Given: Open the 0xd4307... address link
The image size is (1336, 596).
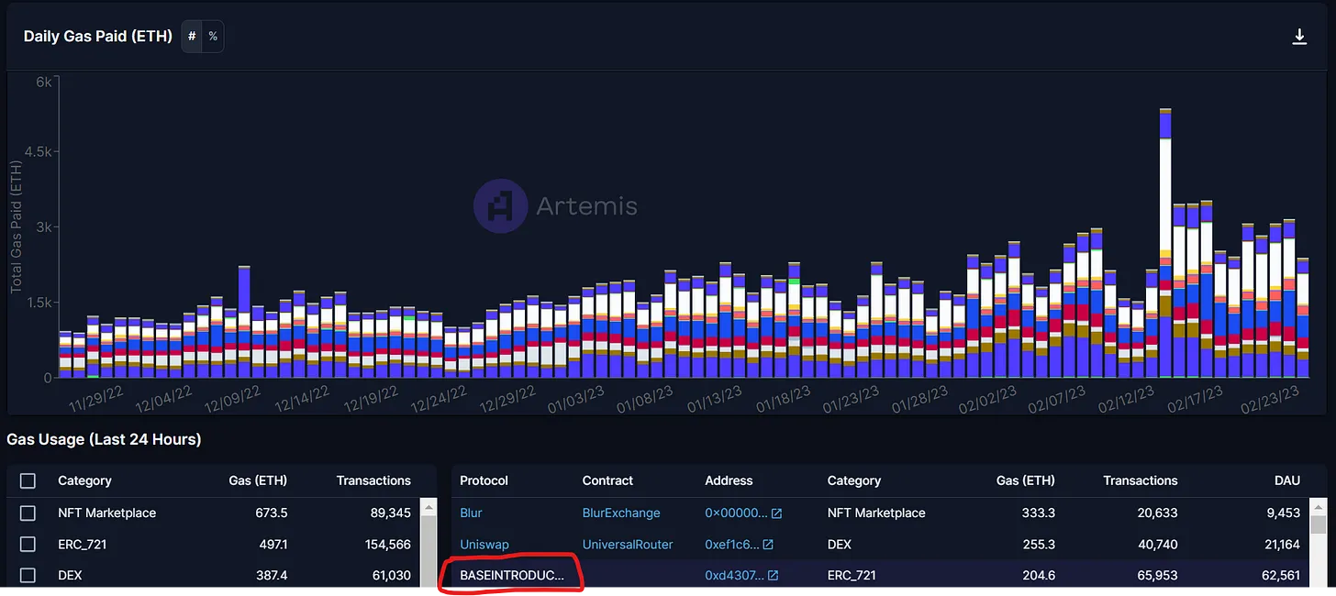Looking at the screenshot, I should click(734, 576).
